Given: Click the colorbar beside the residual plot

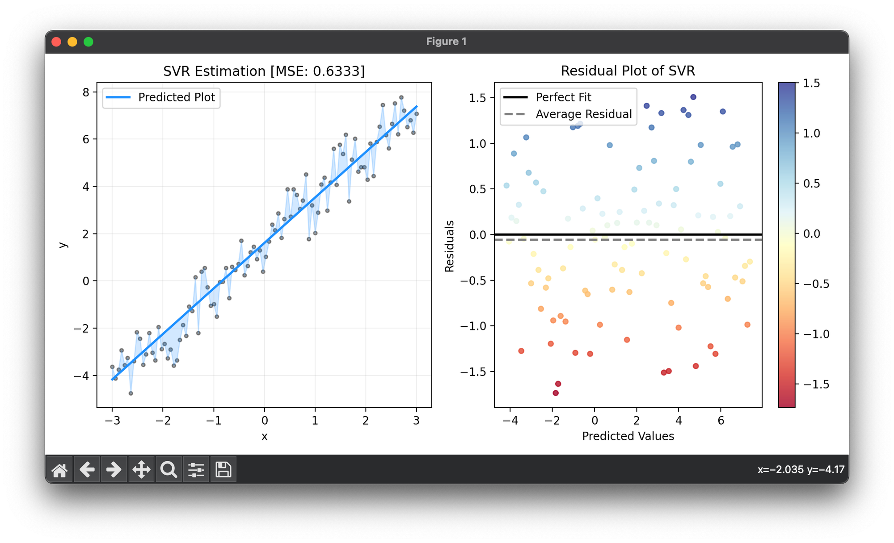Looking at the screenshot, I should 787,245.
